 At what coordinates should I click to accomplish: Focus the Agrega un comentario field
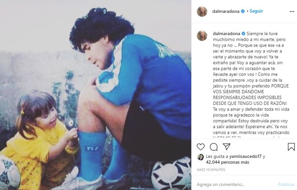236,184
